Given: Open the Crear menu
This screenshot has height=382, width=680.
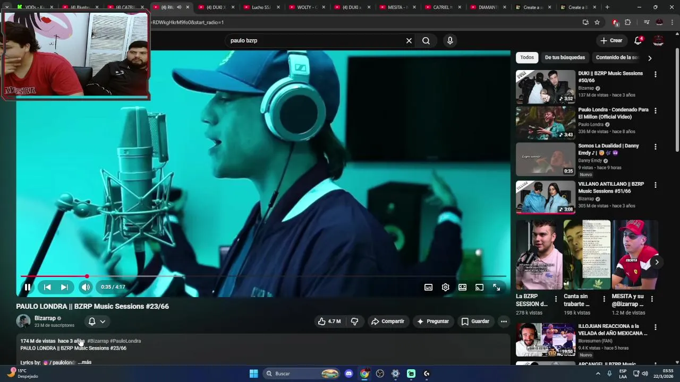Looking at the screenshot, I should click(x=611, y=41).
